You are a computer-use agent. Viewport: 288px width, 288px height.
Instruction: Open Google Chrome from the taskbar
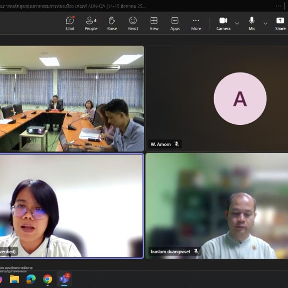tap(47, 279)
